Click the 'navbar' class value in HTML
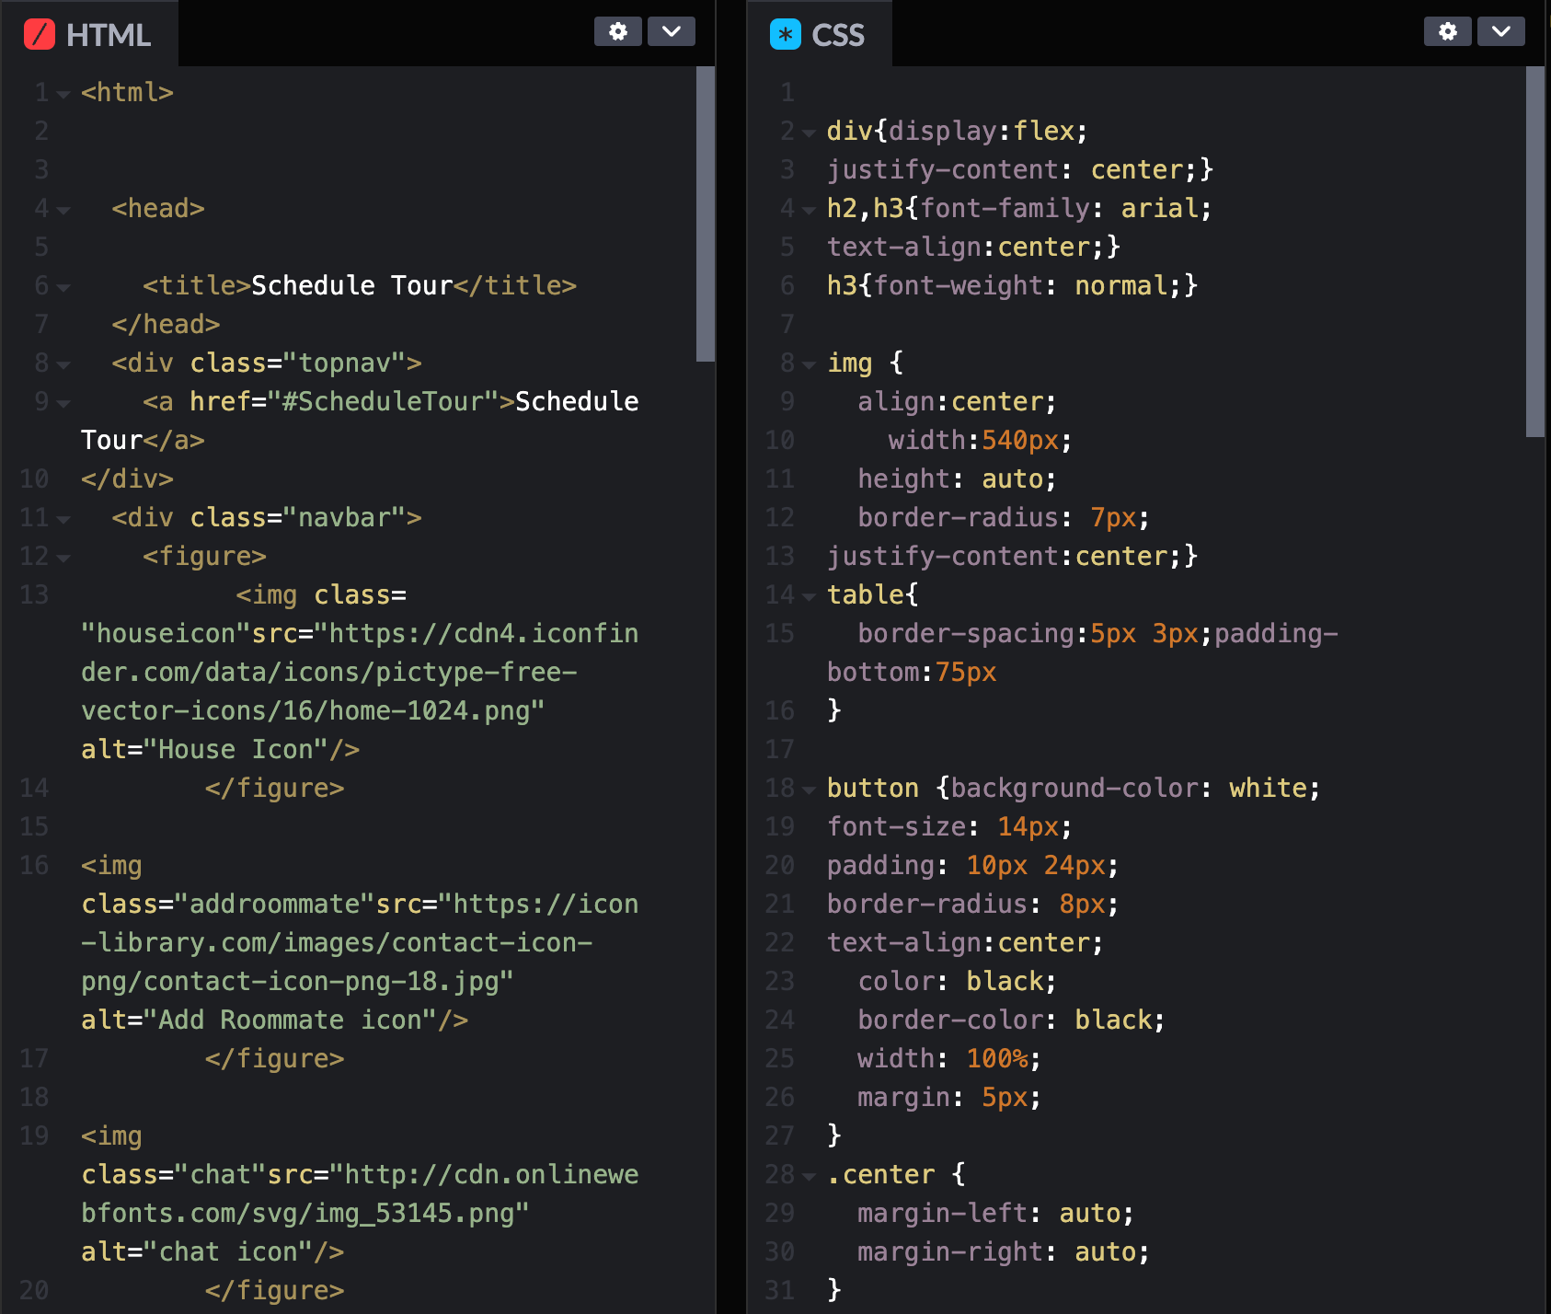1551x1314 pixels. [344, 517]
